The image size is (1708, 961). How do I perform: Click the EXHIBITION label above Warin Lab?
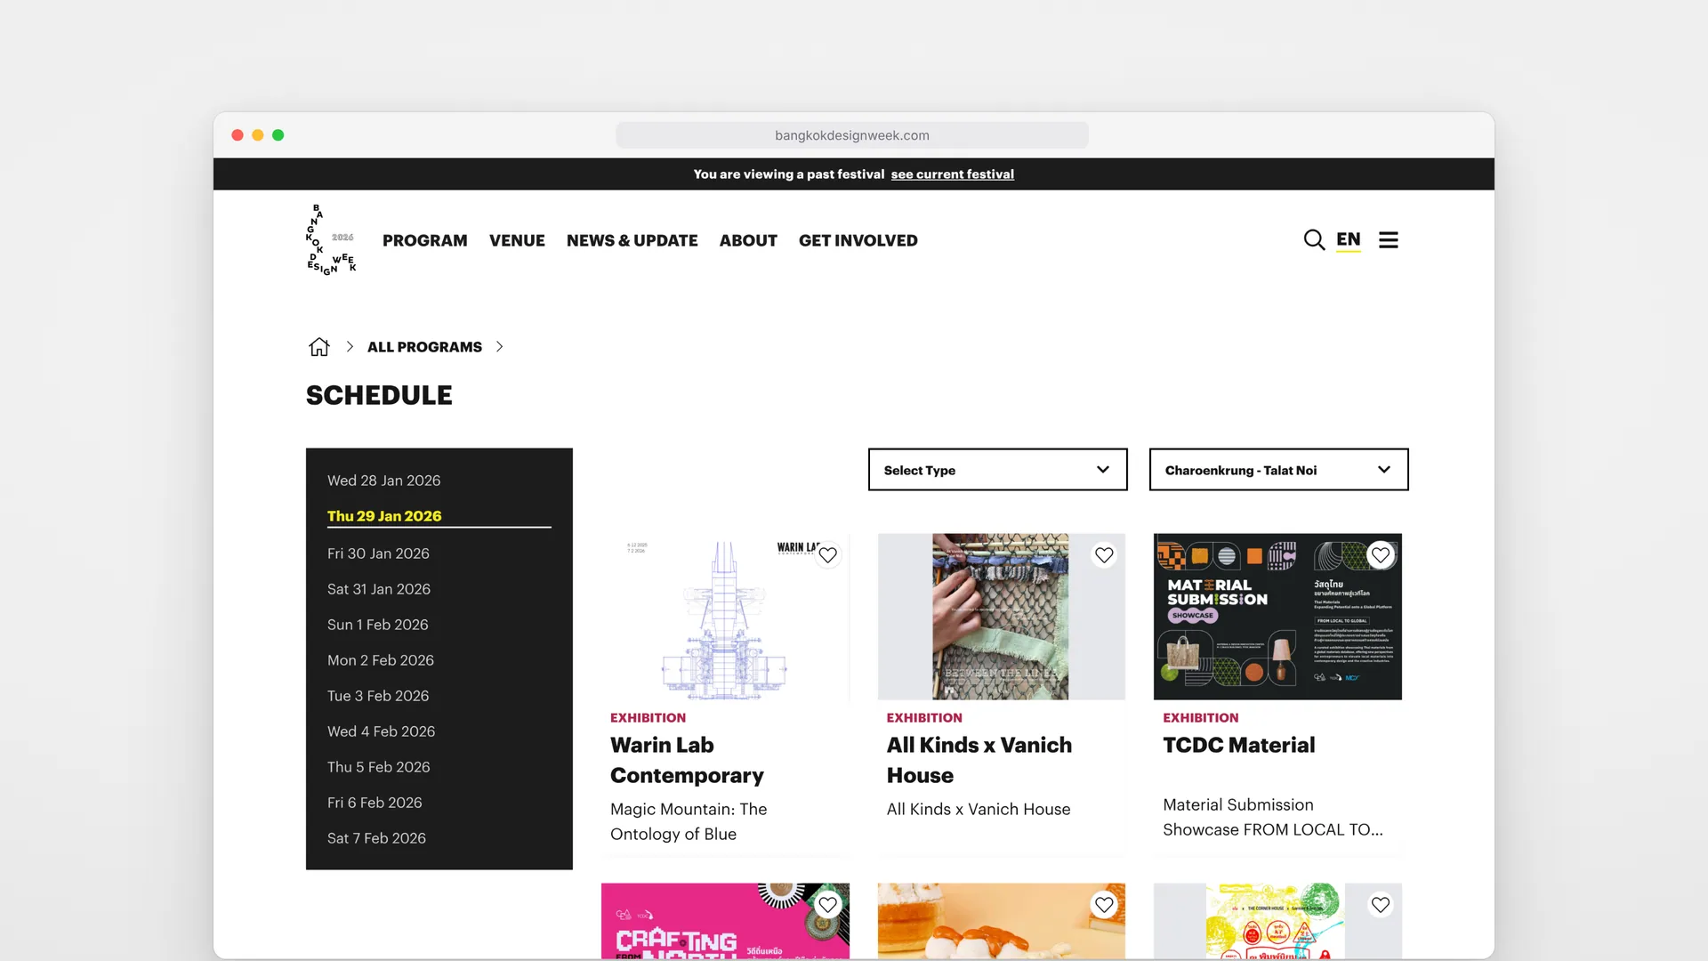[x=648, y=717]
